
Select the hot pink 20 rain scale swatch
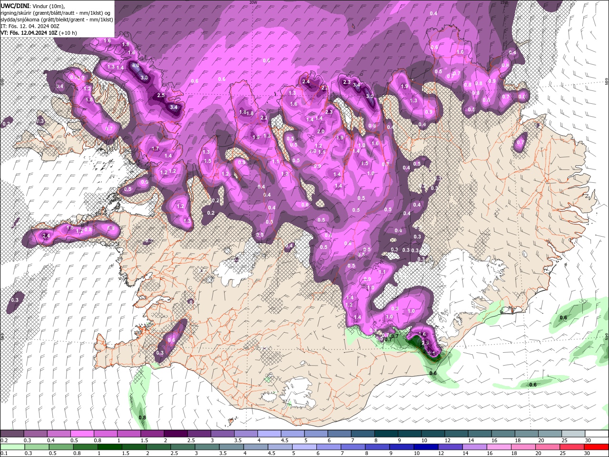[548, 447]
